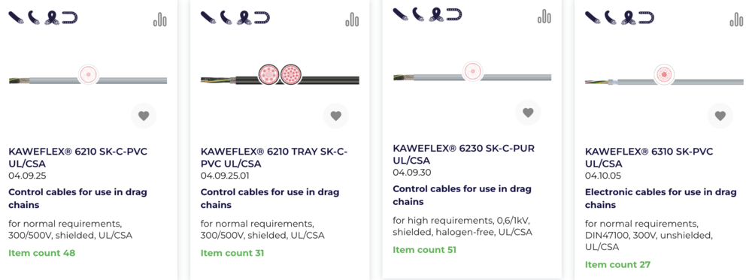Open KAWEFLEX 6210 SK-C-PVC UL/CSA product title
The height and width of the screenshot is (280, 752).
(77, 158)
